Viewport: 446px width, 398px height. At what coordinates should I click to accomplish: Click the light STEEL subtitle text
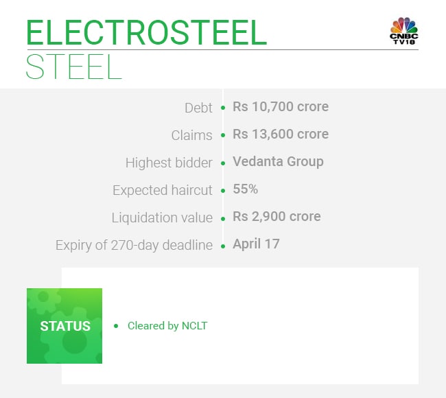click(x=73, y=67)
